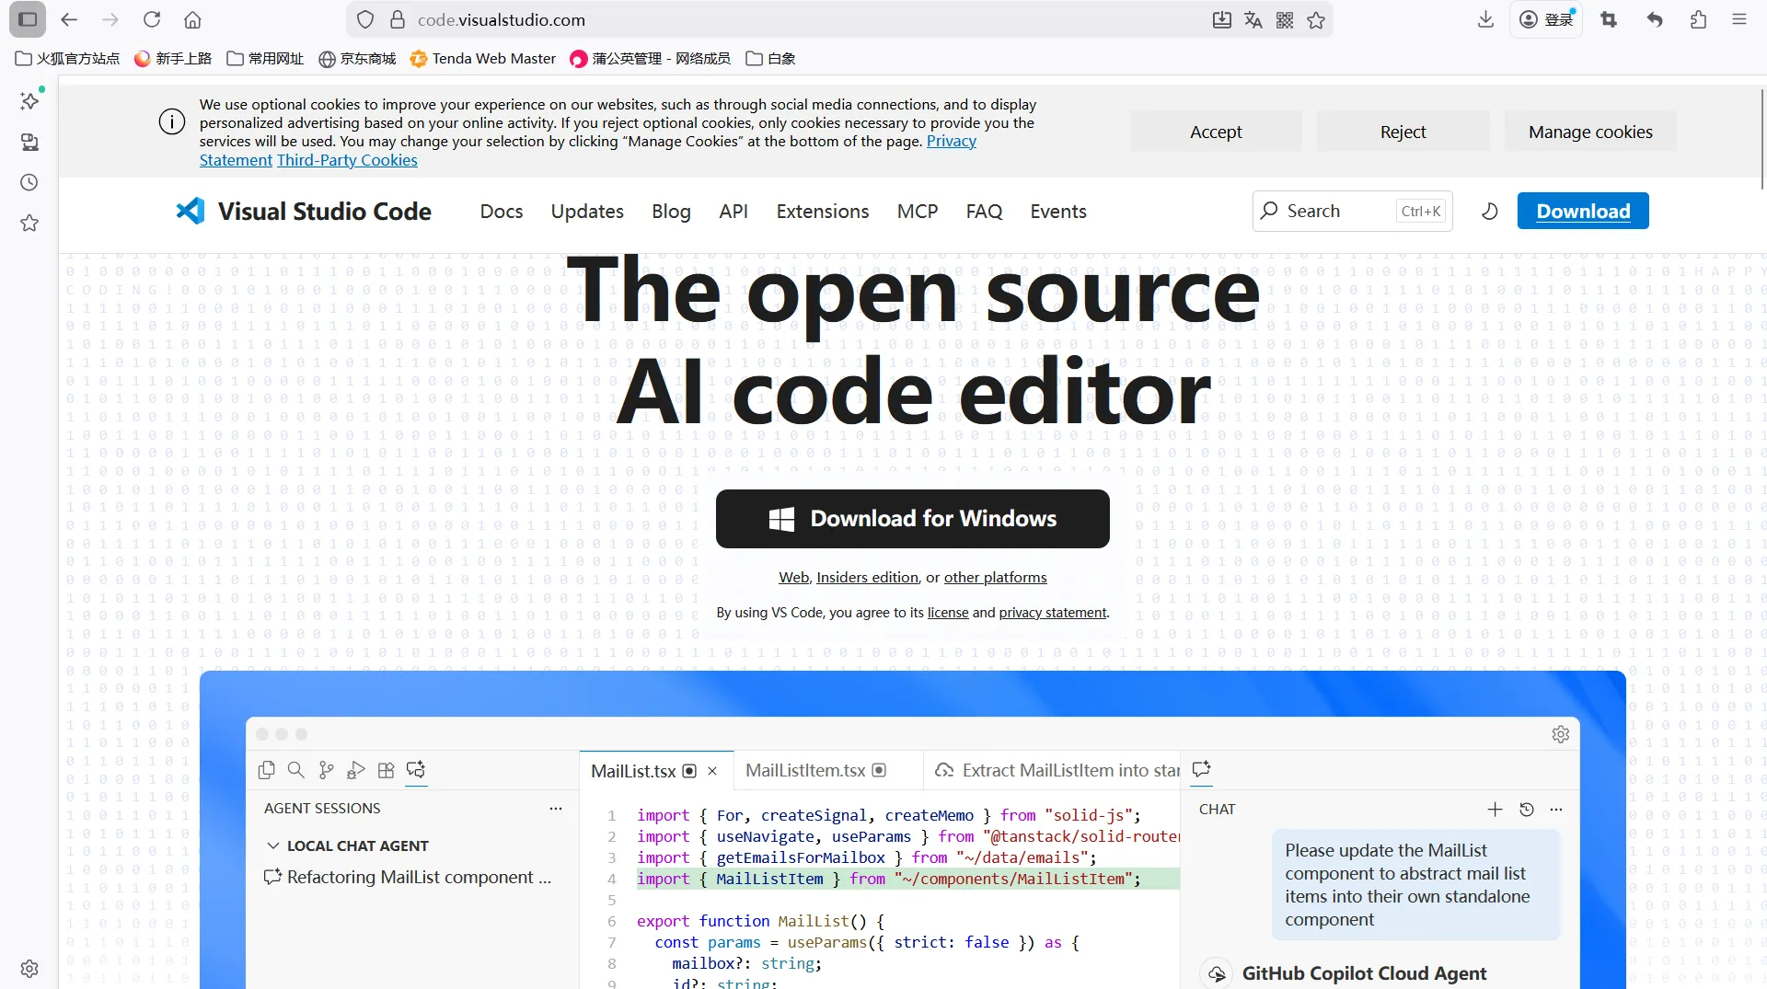The height and width of the screenshot is (989, 1767).
Task: Open the other platforms link
Action: pyautogui.click(x=995, y=577)
